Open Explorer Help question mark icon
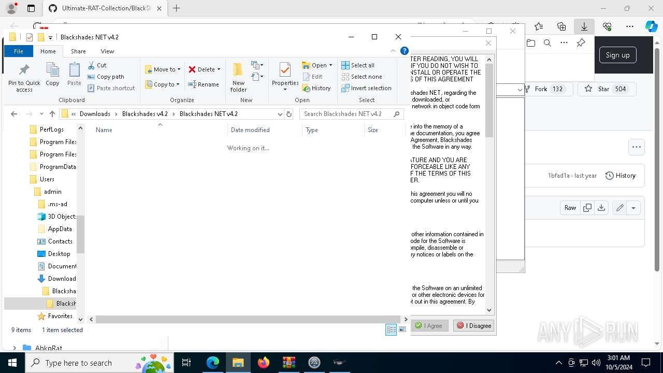Screen dimensions: 663x373 tap(405, 51)
